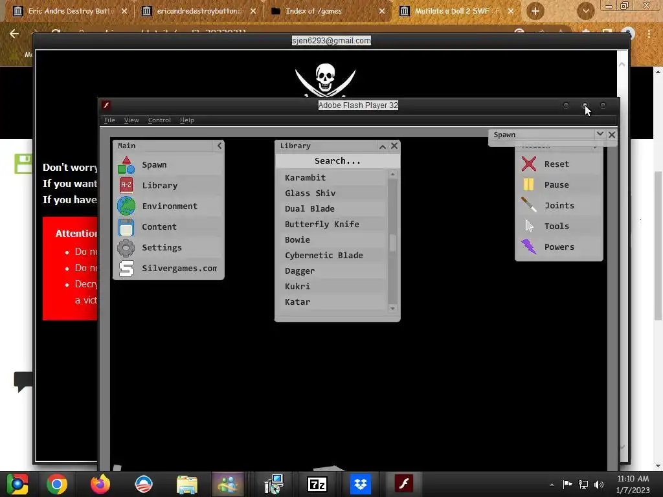The image size is (663, 497).
Task: Click the yellow Pause icon
Action: point(528,184)
